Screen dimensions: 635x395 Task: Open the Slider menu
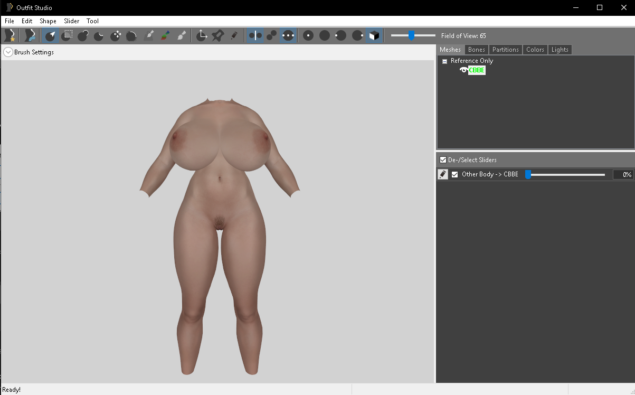pos(71,21)
